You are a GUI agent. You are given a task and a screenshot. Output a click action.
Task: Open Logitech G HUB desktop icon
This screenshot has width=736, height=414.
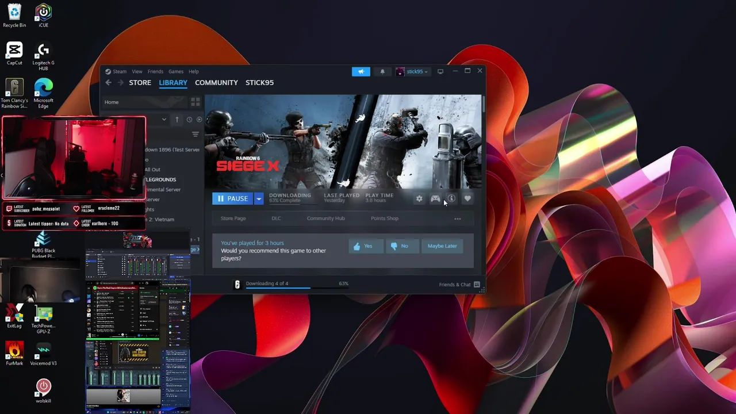click(43, 57)
